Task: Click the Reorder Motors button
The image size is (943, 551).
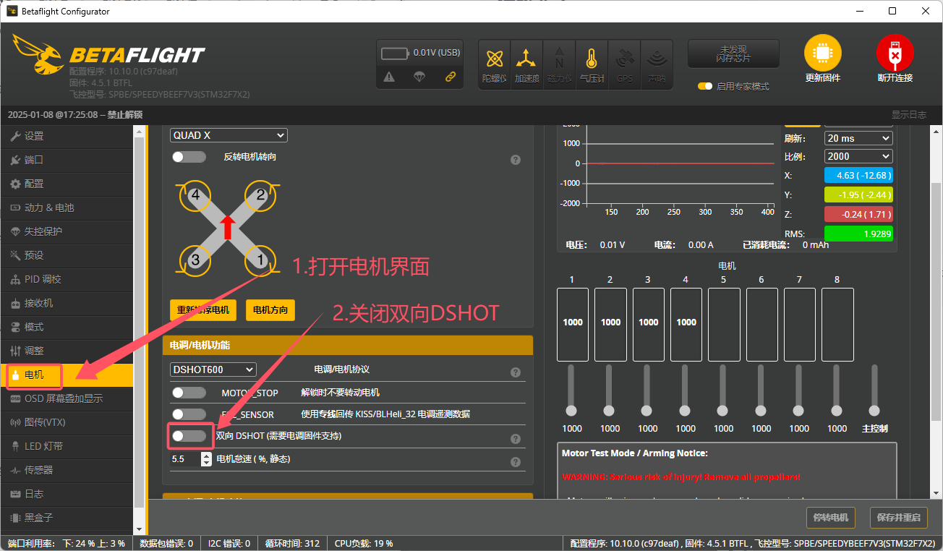Action: (x=203, y=310)
